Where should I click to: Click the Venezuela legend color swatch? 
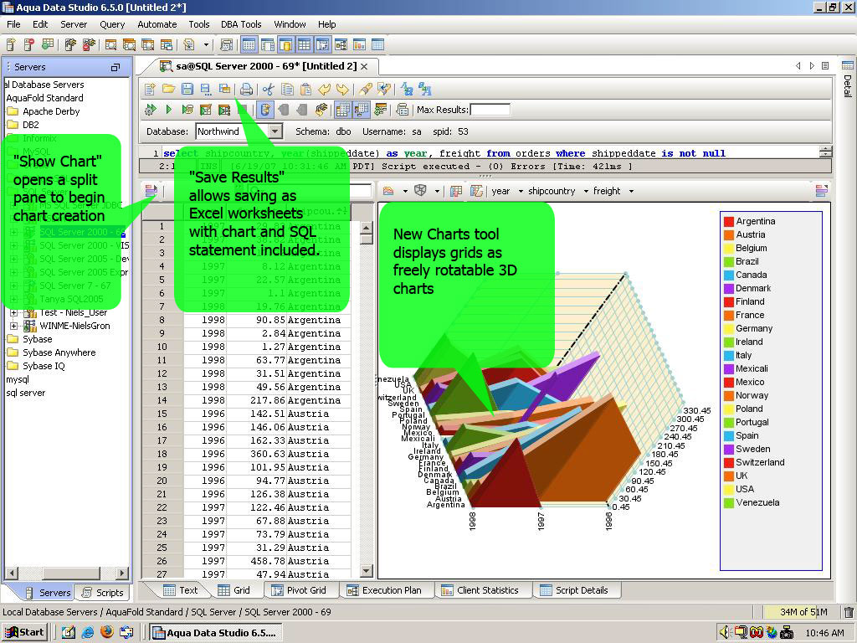click(x=729, y=502)
